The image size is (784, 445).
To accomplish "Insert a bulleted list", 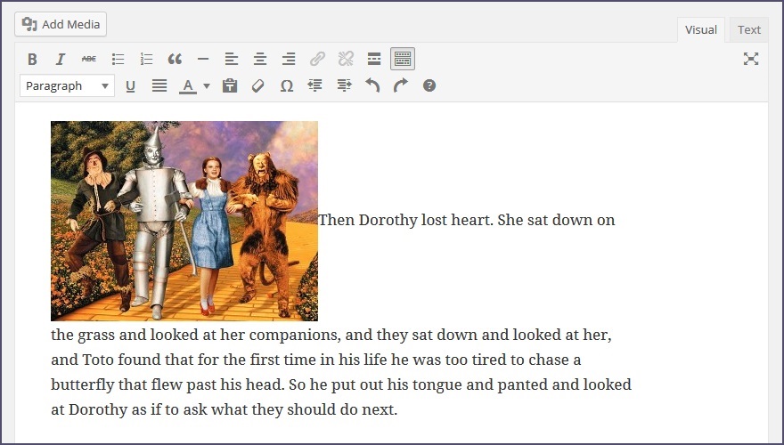I will [118, 60].
